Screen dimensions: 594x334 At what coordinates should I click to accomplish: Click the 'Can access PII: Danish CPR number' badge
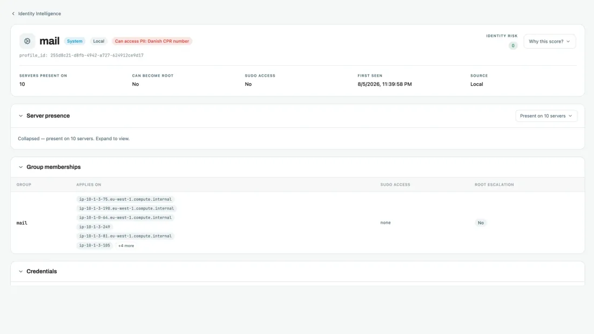pos(152,41)
